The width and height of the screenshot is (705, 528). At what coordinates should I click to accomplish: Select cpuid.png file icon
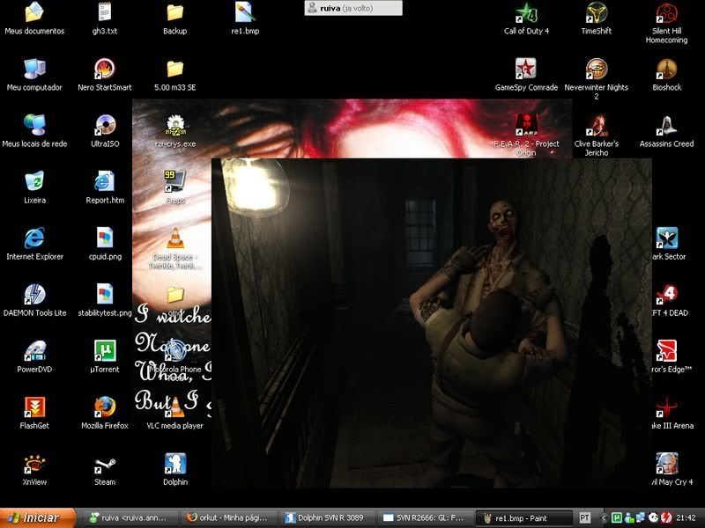(105, 238)
